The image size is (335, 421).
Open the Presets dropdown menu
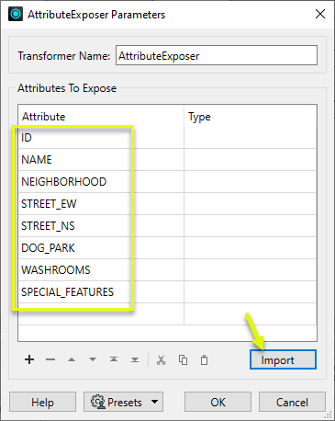[123, 402]
